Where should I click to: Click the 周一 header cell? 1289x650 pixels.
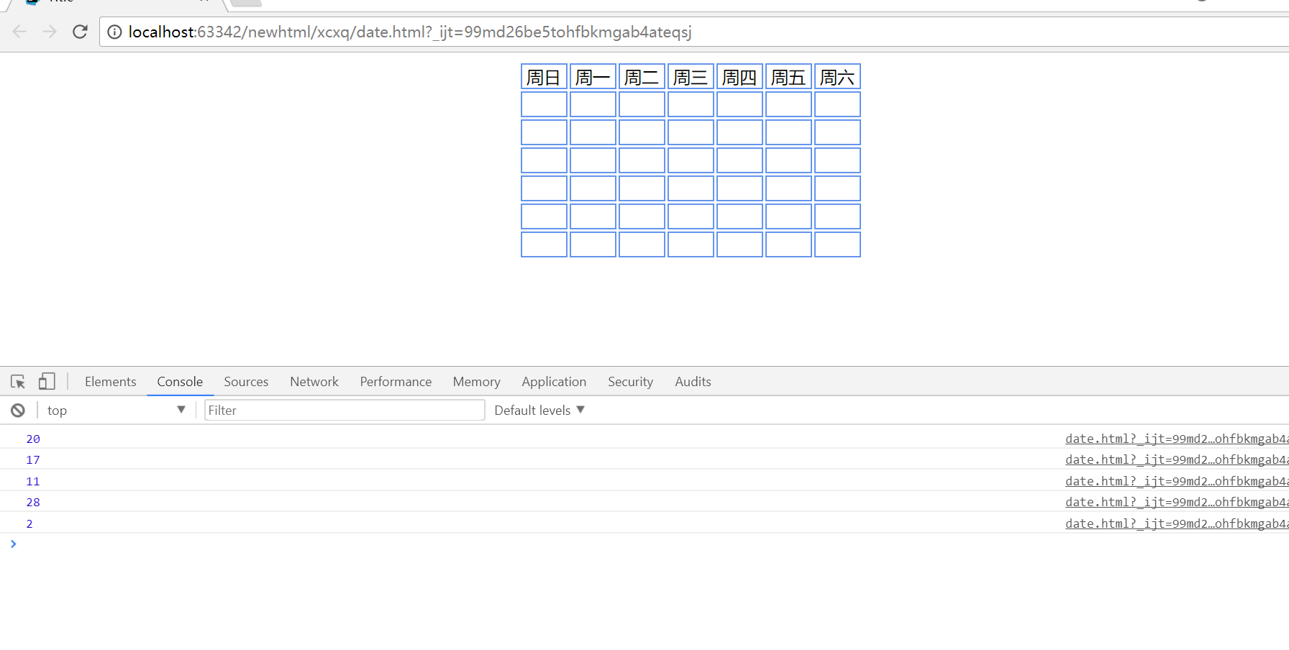point(593,77)
